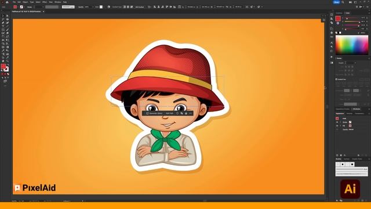Select the Zoom tool magnifier
Screen dimensions: 371x209
pyautogui.click(x=8, y=61)
